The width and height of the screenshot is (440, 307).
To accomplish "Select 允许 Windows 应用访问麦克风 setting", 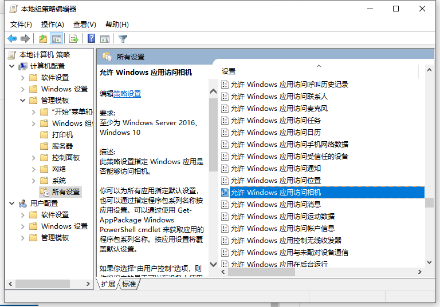I will 279,109.
